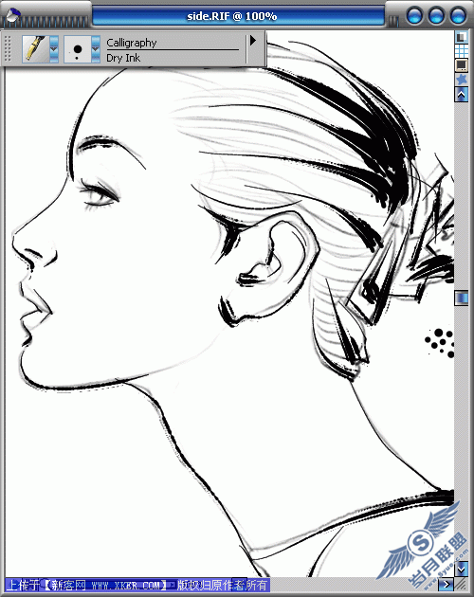Open the Calligraphy brush category icon
Image resolution: width=474 pixels, height=597 pixels.
(x=35, y=49)
